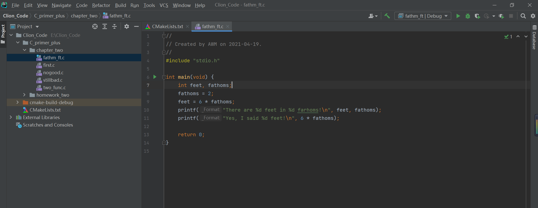Viewport: 538px width, 208px height.
Task: Click fathm_ft.c breadcrumb in navigation bar
Action: tap(117, 16)
